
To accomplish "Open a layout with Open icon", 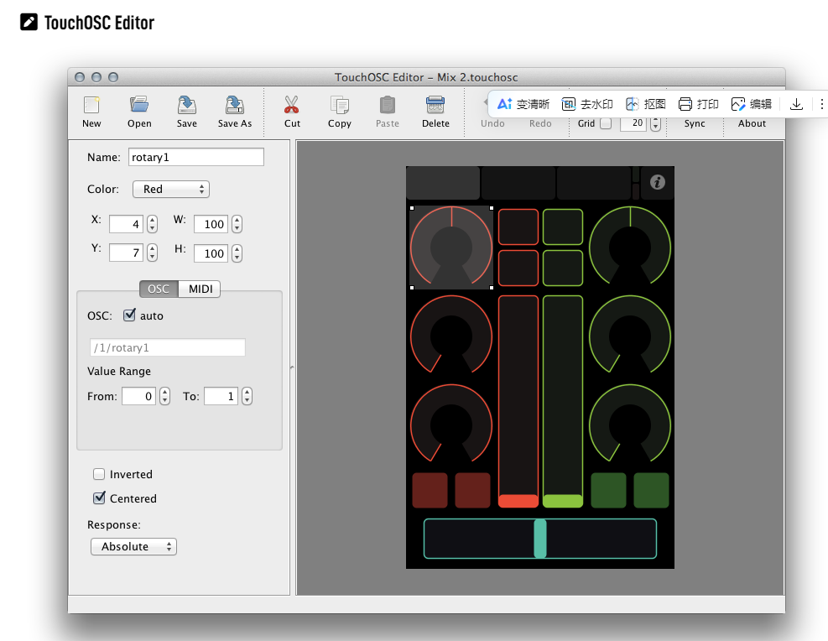I will click(139, 105).
